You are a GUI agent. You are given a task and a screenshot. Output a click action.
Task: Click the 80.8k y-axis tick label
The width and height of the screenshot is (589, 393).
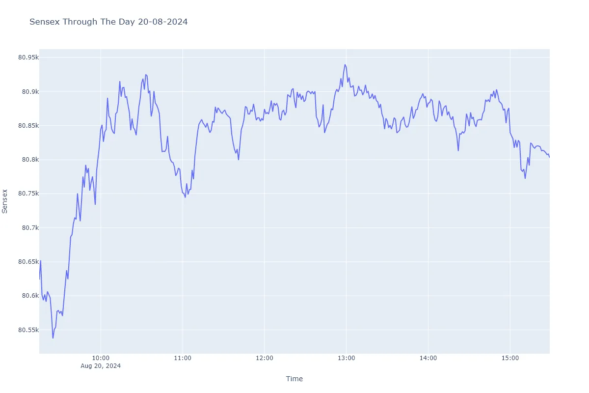pyautogui.click(x=29, y=160)
